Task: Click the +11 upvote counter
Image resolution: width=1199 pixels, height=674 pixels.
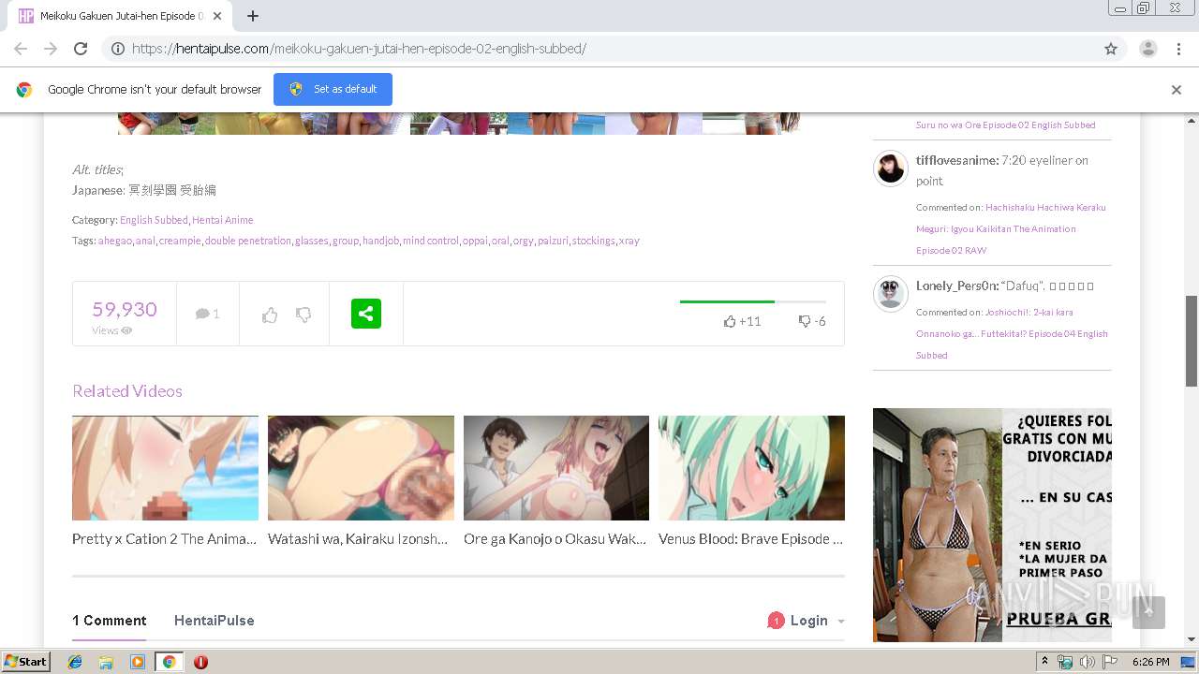Action: pos(742,321)
